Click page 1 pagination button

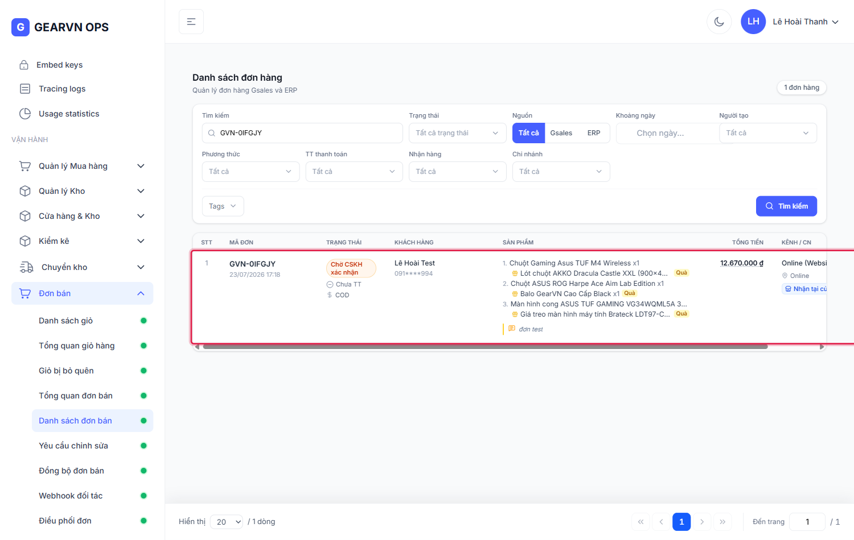click(x=681, y=522)
